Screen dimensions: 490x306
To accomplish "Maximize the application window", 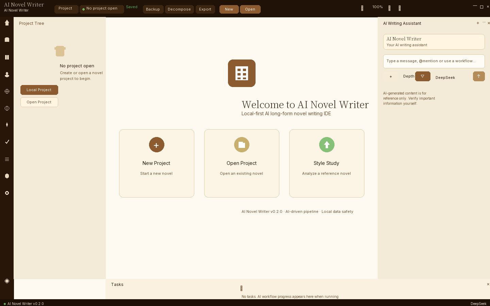I will [x=481, y=7].
